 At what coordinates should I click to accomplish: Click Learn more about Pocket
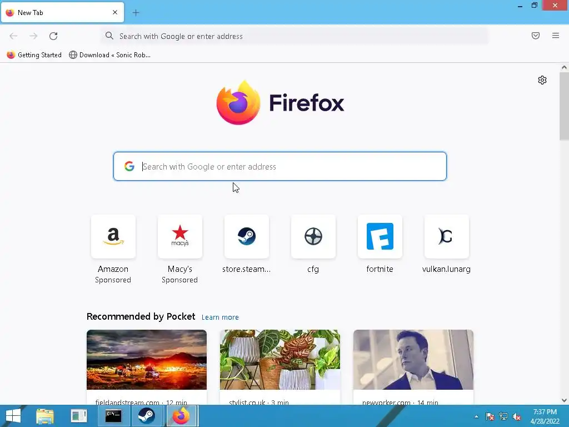220,317
